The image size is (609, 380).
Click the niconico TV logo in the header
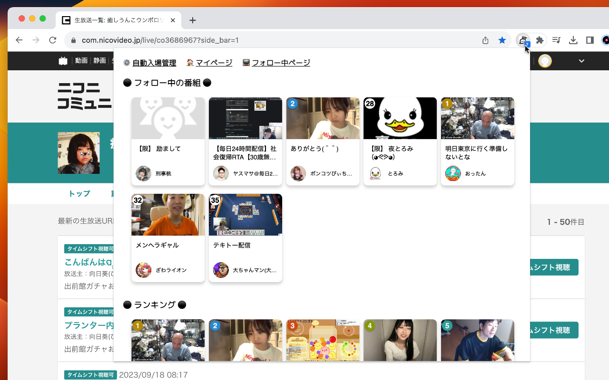[x=63, y=60]
